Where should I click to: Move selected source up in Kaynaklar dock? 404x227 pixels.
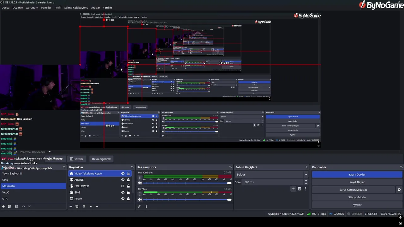click(x=91, y=207)
